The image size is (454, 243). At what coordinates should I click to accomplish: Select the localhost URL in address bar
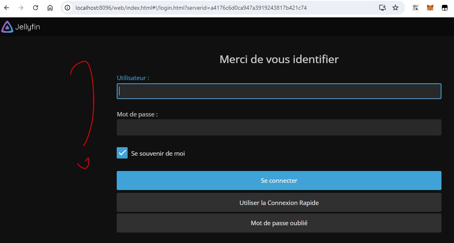point(191,8)
